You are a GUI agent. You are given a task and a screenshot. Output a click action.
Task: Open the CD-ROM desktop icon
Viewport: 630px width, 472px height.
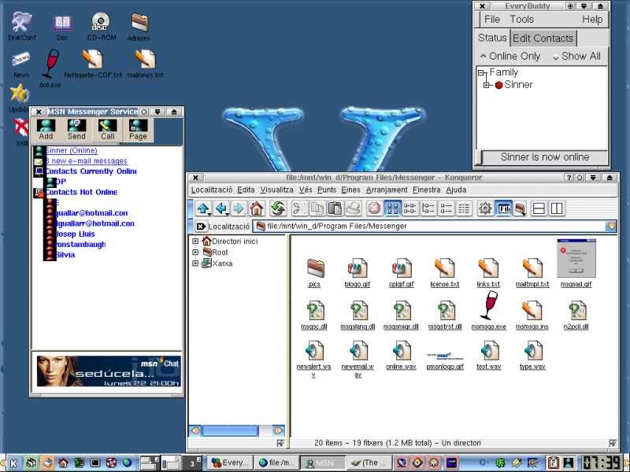[x=102, y=27]
